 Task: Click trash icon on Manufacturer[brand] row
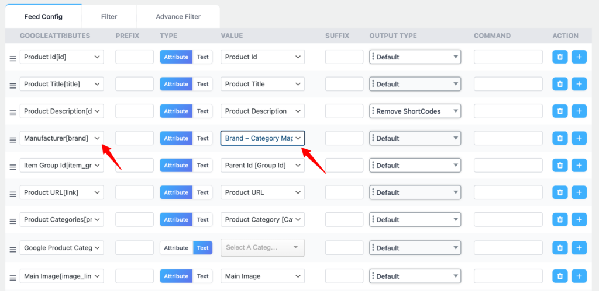tap(560, 138)
